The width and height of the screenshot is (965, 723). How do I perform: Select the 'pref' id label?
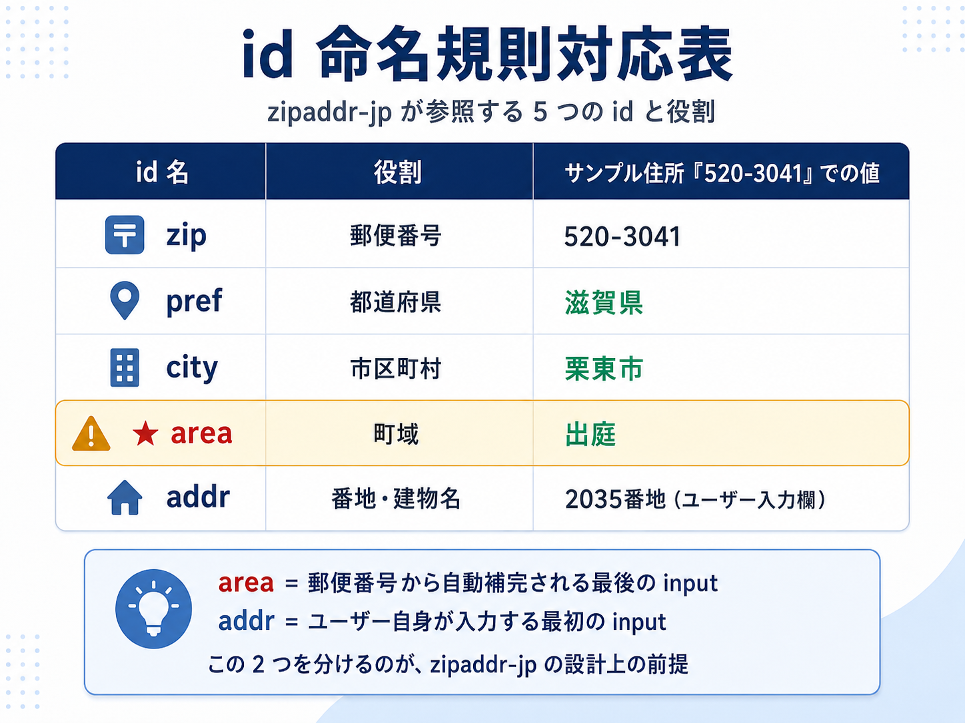click(194, 302)
